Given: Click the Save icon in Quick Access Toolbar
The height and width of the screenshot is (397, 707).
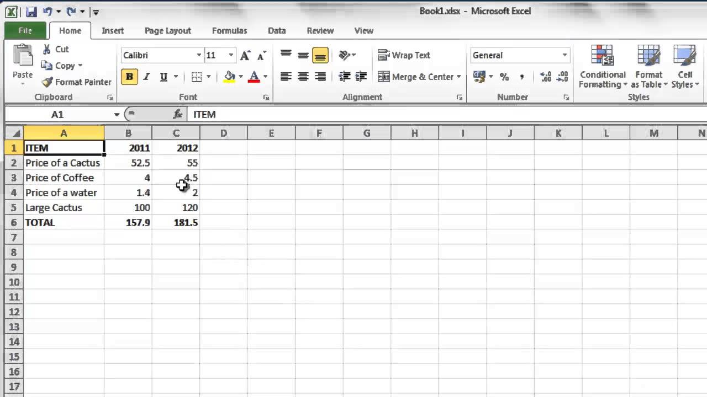Looking at the screenshot, I should [32, 11].
